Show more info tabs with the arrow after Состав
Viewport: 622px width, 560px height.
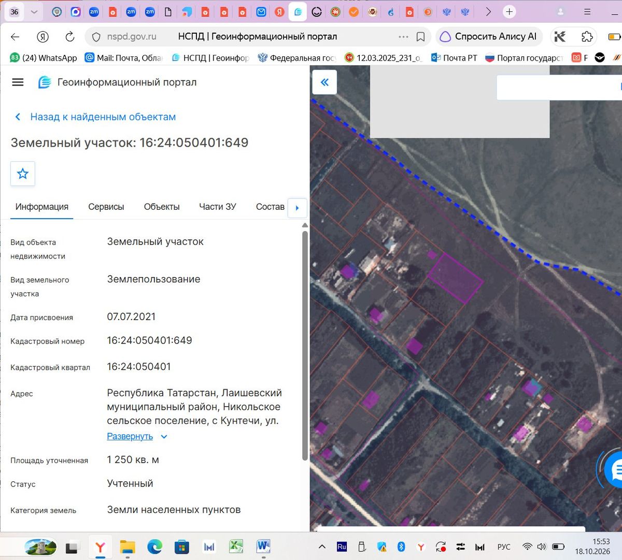point(297,208)
